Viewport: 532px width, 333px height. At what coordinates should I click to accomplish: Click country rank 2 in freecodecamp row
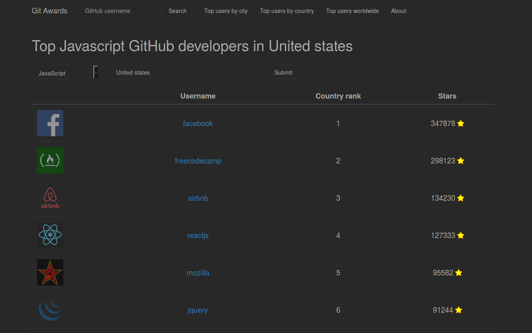click(338, 161)
